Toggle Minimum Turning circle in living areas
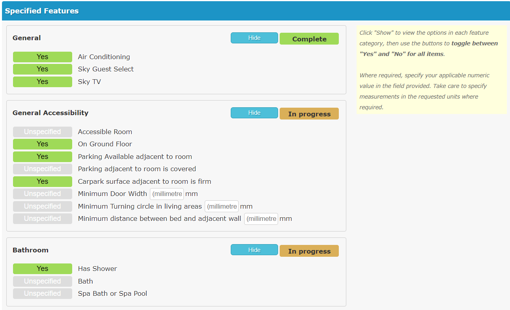 42,206
